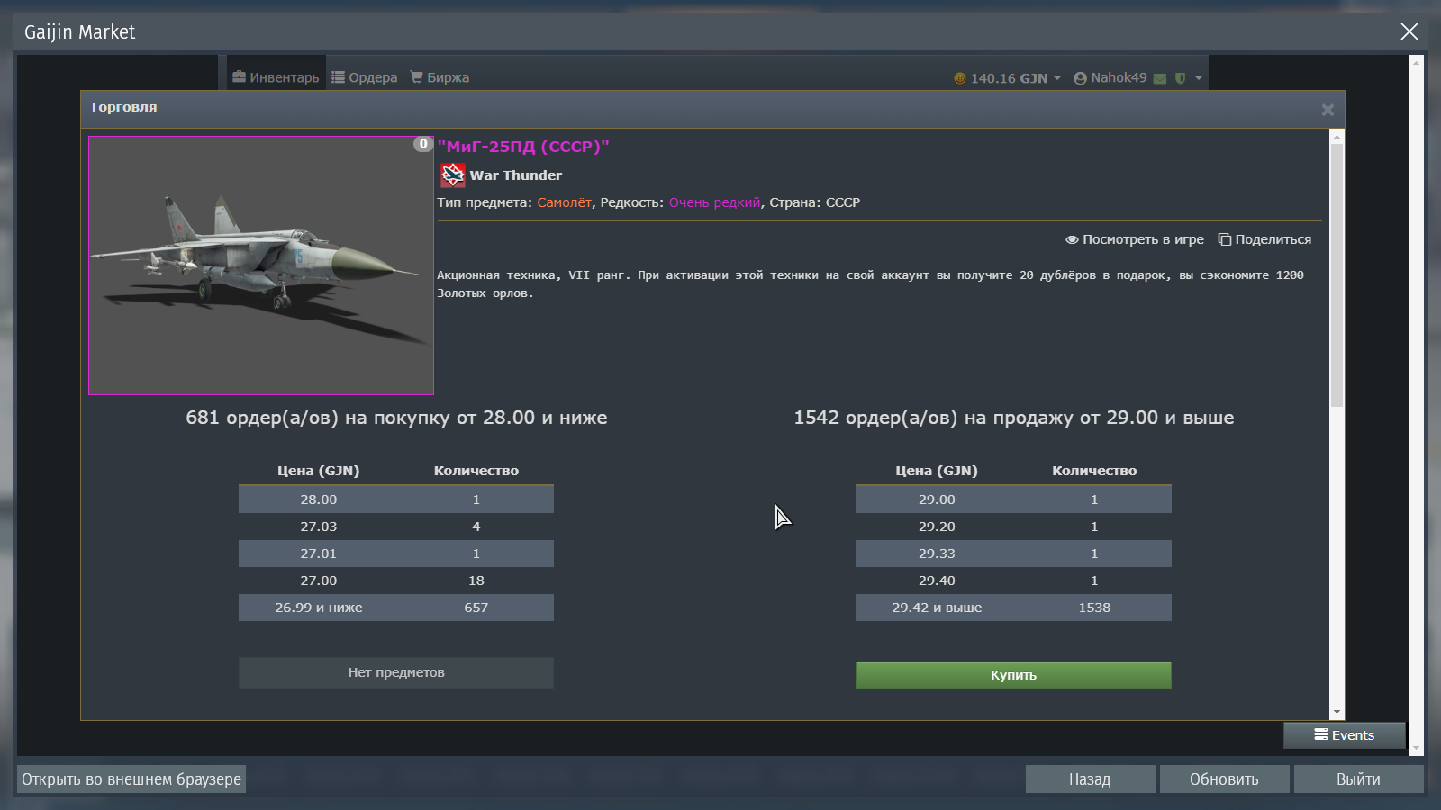Click the item count badge on image
Viewport: 1441px width, 810px height.
click(x=422, y=144)
